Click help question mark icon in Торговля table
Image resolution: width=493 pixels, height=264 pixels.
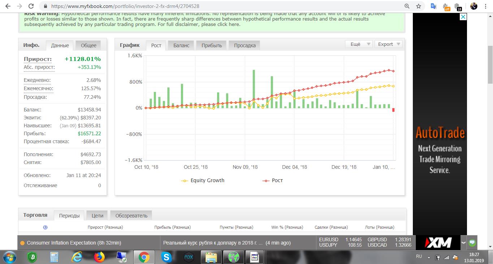(45, 227)
